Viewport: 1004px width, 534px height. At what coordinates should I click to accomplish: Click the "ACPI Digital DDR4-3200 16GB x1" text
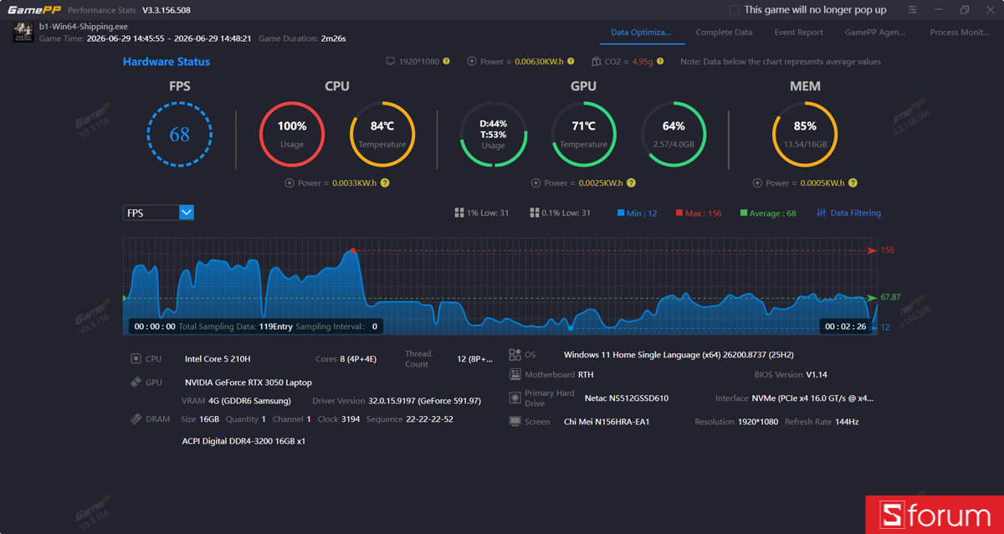click(243, 441)
